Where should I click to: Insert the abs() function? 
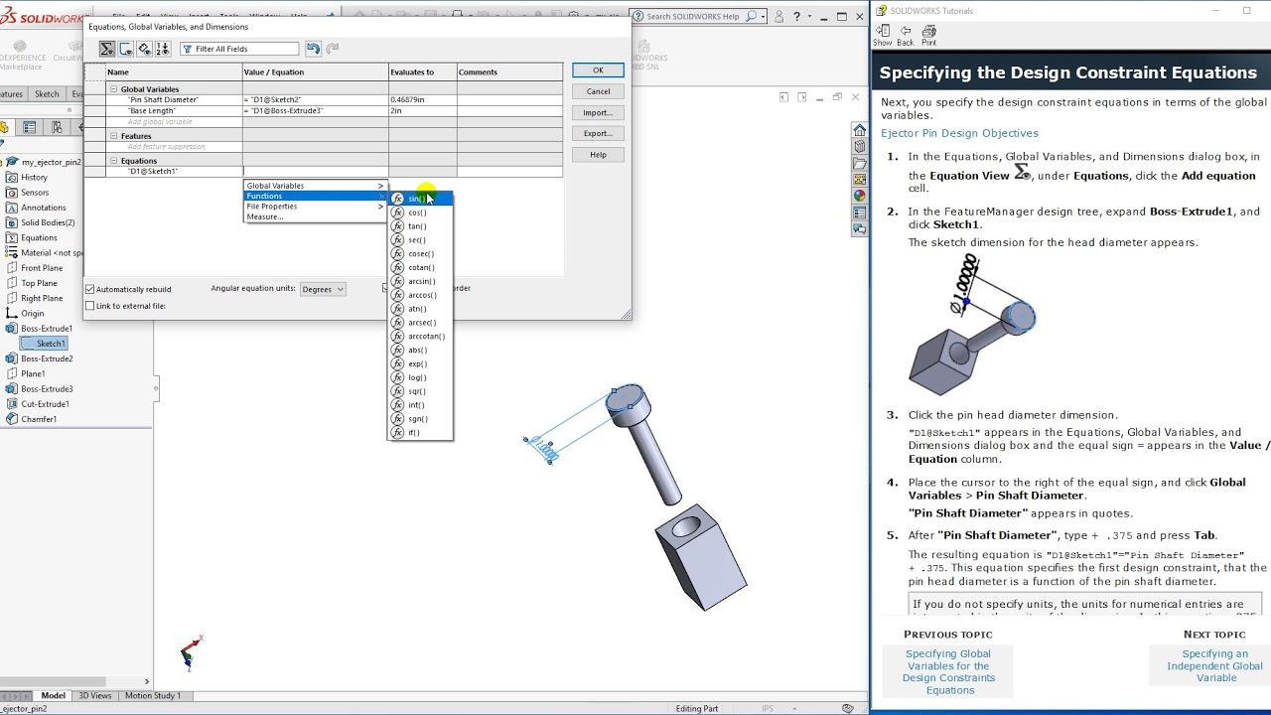point(420,351)
